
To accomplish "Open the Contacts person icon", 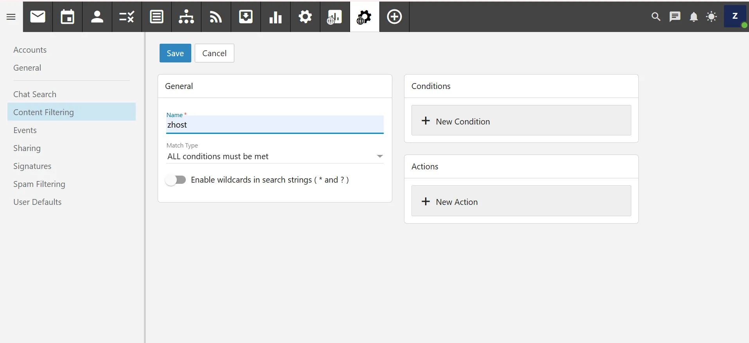I will [97, 17].
